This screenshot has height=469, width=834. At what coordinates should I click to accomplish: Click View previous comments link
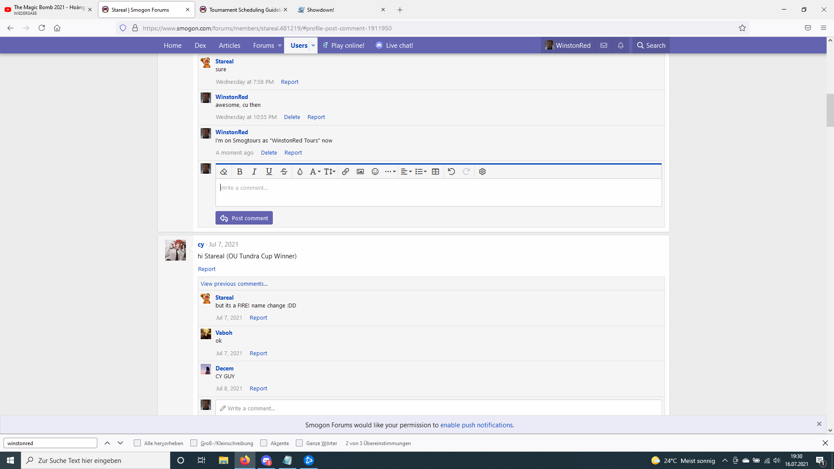tap(234, 284)
